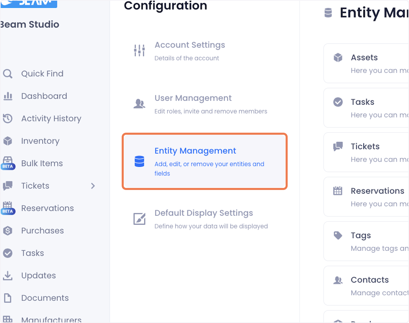Click the Account Settings sliders icon
The width and height of the screenshot is (409, 323).
(139, 50)
